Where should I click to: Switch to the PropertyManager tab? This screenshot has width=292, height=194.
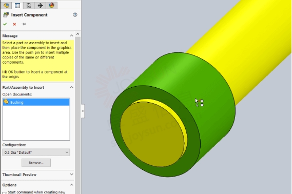pos(17,6)
